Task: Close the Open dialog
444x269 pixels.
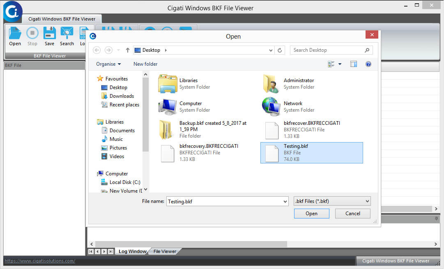Action: pos(372,34)
